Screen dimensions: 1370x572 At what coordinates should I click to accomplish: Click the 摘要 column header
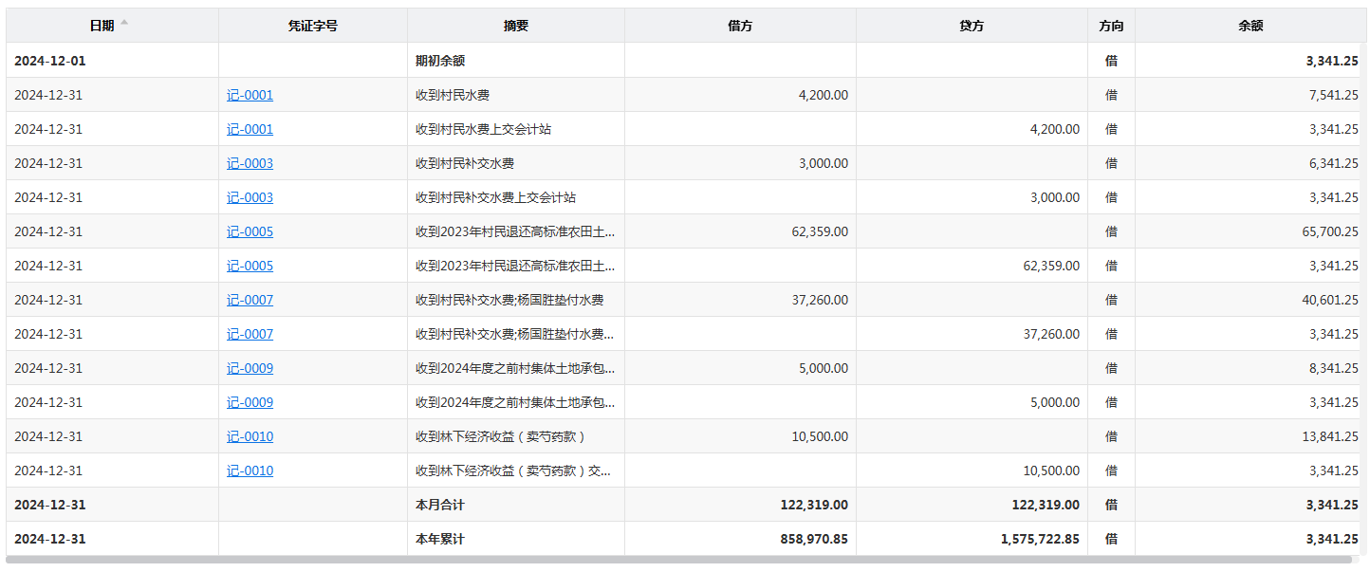[x=515, y=26]
